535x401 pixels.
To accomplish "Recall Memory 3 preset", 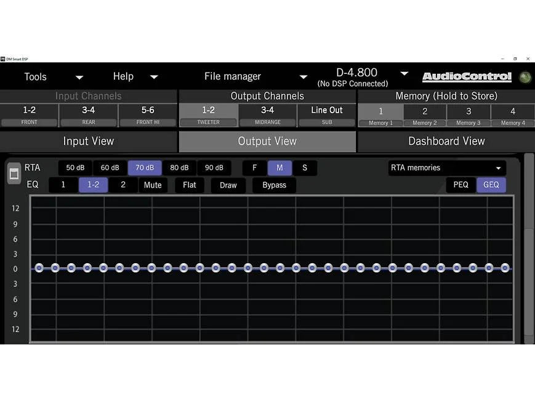I will (469, 116).
